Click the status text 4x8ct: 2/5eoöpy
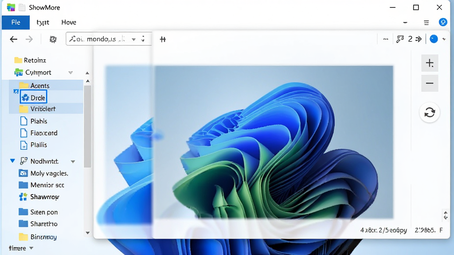 pyautogui.click(x=384, y=230)
